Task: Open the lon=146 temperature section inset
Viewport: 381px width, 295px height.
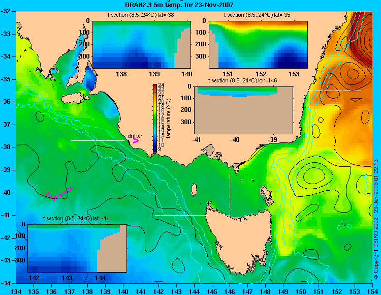Action: tap(243, 110)
